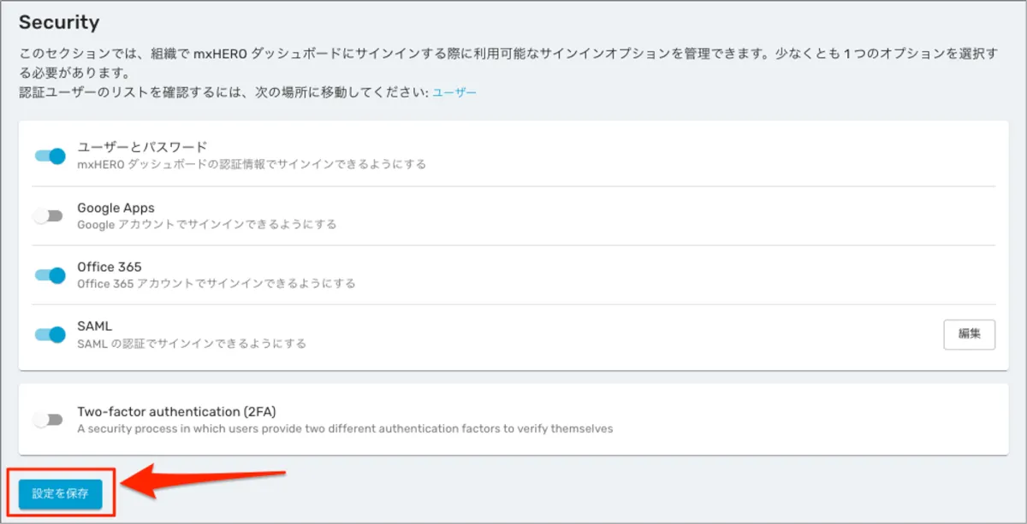
Task: Click the Office 365 option label
Action: (x=109, y=267)
